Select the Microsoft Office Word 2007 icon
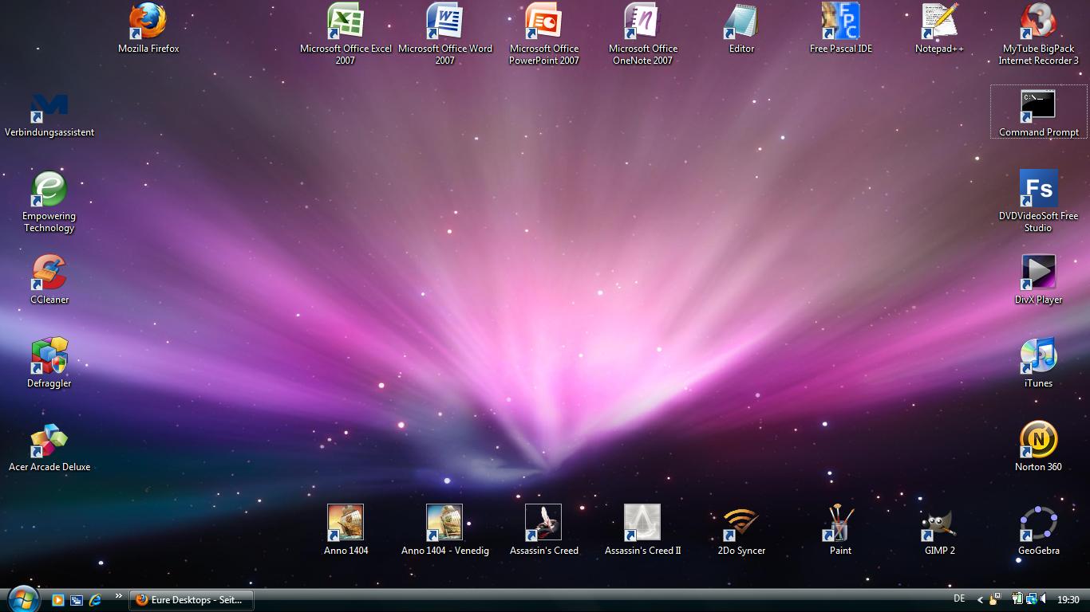1090x612 pixels. pos(444,33)
